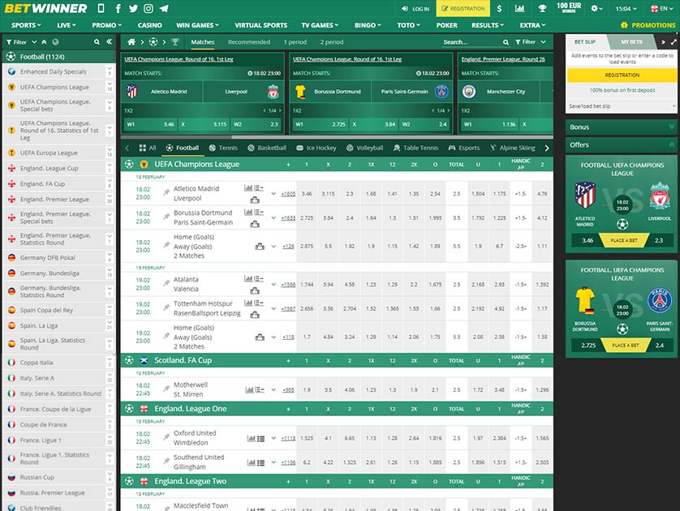The width and height of the screenshot is (680, 511).
Task: Click the sports scroll right arrow
Action: [547, 148]
